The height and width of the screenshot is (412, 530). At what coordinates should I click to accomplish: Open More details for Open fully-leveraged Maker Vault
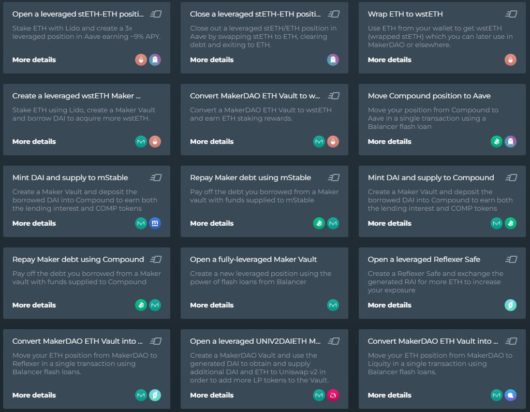point(212,305)
